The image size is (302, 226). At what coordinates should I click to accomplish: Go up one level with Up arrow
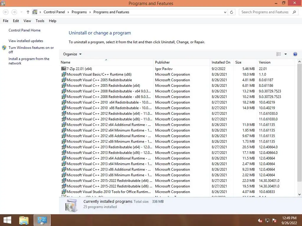(28, 12)
